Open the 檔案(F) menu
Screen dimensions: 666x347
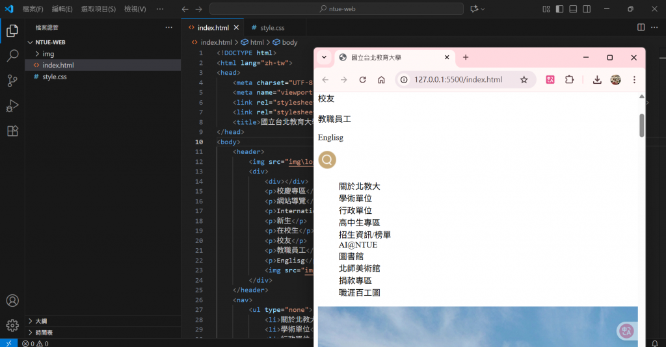pyautogui.click(x=33, y=9)
